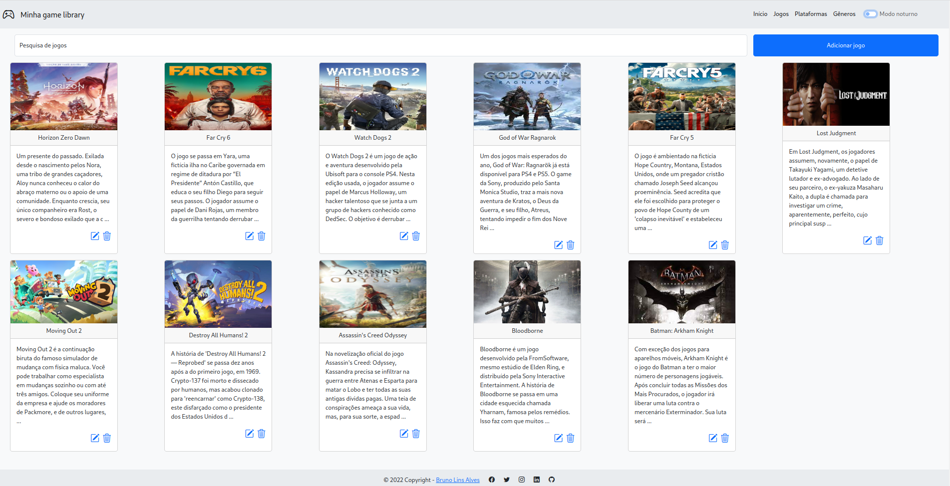The height and width of the screenshot is (486, 950).
Task: Click the Bloodborne cover image
Action: tap(527, 292)
